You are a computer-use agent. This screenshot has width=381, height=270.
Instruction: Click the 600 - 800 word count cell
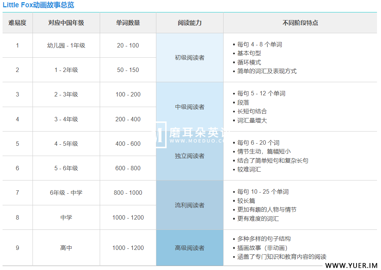(x=128, y=168)
